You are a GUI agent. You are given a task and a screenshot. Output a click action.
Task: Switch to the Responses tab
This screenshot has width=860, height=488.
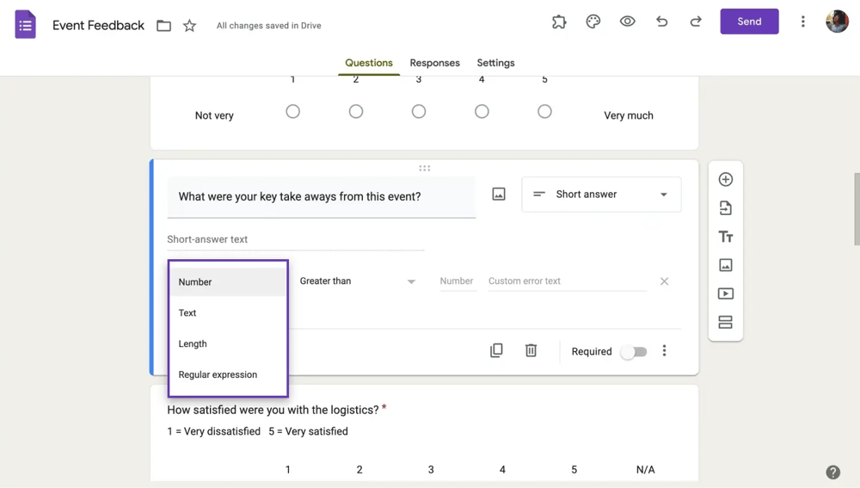click(x=434, y=63)
